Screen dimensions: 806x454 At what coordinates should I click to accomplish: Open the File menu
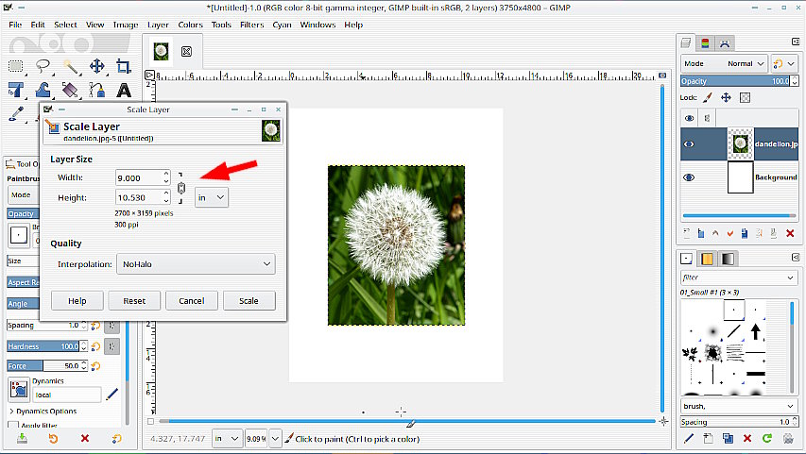point(15,25)
